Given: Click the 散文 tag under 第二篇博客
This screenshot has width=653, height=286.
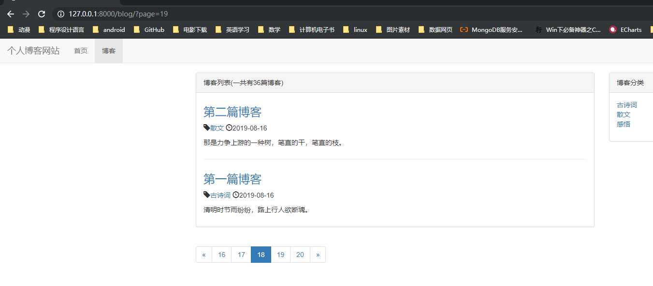Looking at the screenshot, I should [x=217, y=128].
